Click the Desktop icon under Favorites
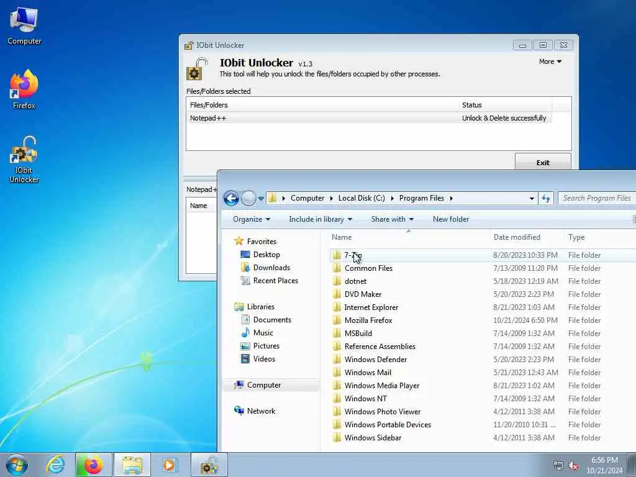The width and height of the screenshot is (636, 477). pos(245,254)
